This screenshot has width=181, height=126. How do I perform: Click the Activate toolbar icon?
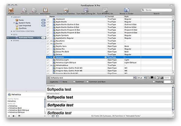click(x=24, y=10)
